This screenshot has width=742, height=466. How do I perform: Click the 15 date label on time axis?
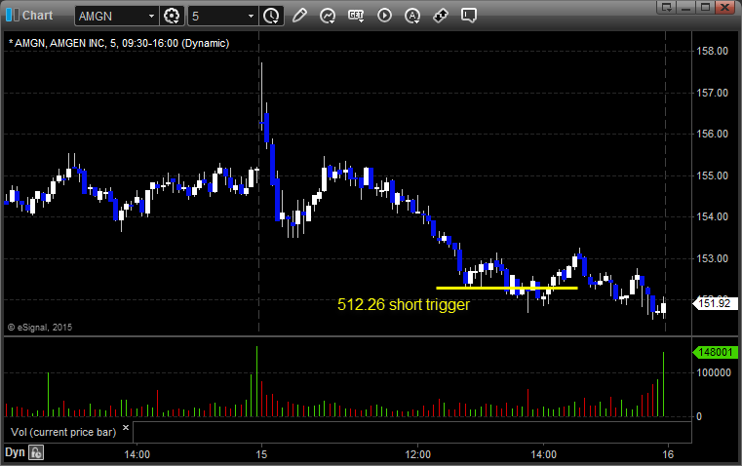[x=261, y=454]
